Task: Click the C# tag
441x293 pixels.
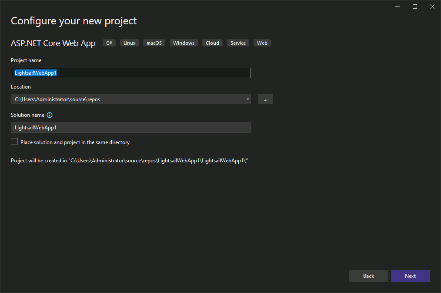Action: click(x=109, y=43)
